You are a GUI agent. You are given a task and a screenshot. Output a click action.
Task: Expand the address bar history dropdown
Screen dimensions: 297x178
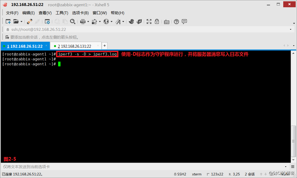pos(291,30)
